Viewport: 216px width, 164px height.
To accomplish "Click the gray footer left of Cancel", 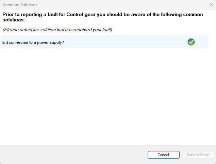I will (68, 155).
